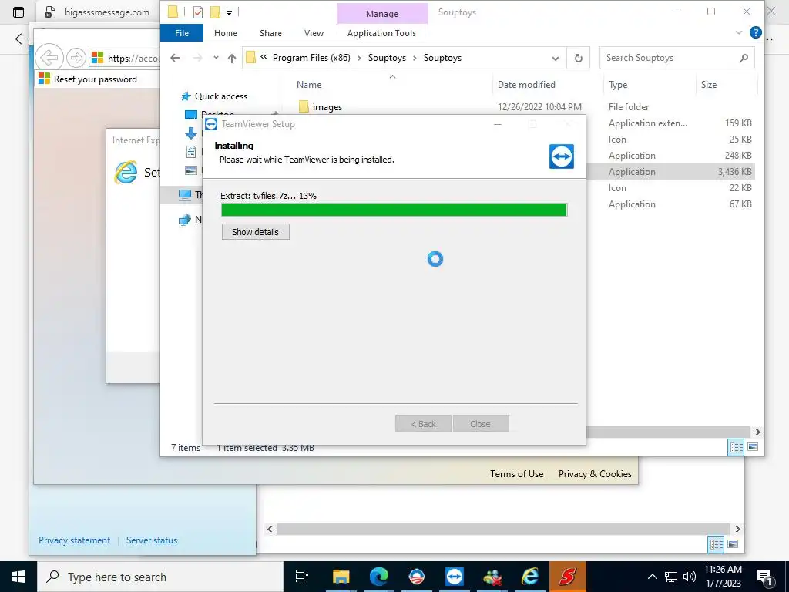This screenshot has width=789, height=592.
Task: Open the Server status link
Action: coord(152,540)
